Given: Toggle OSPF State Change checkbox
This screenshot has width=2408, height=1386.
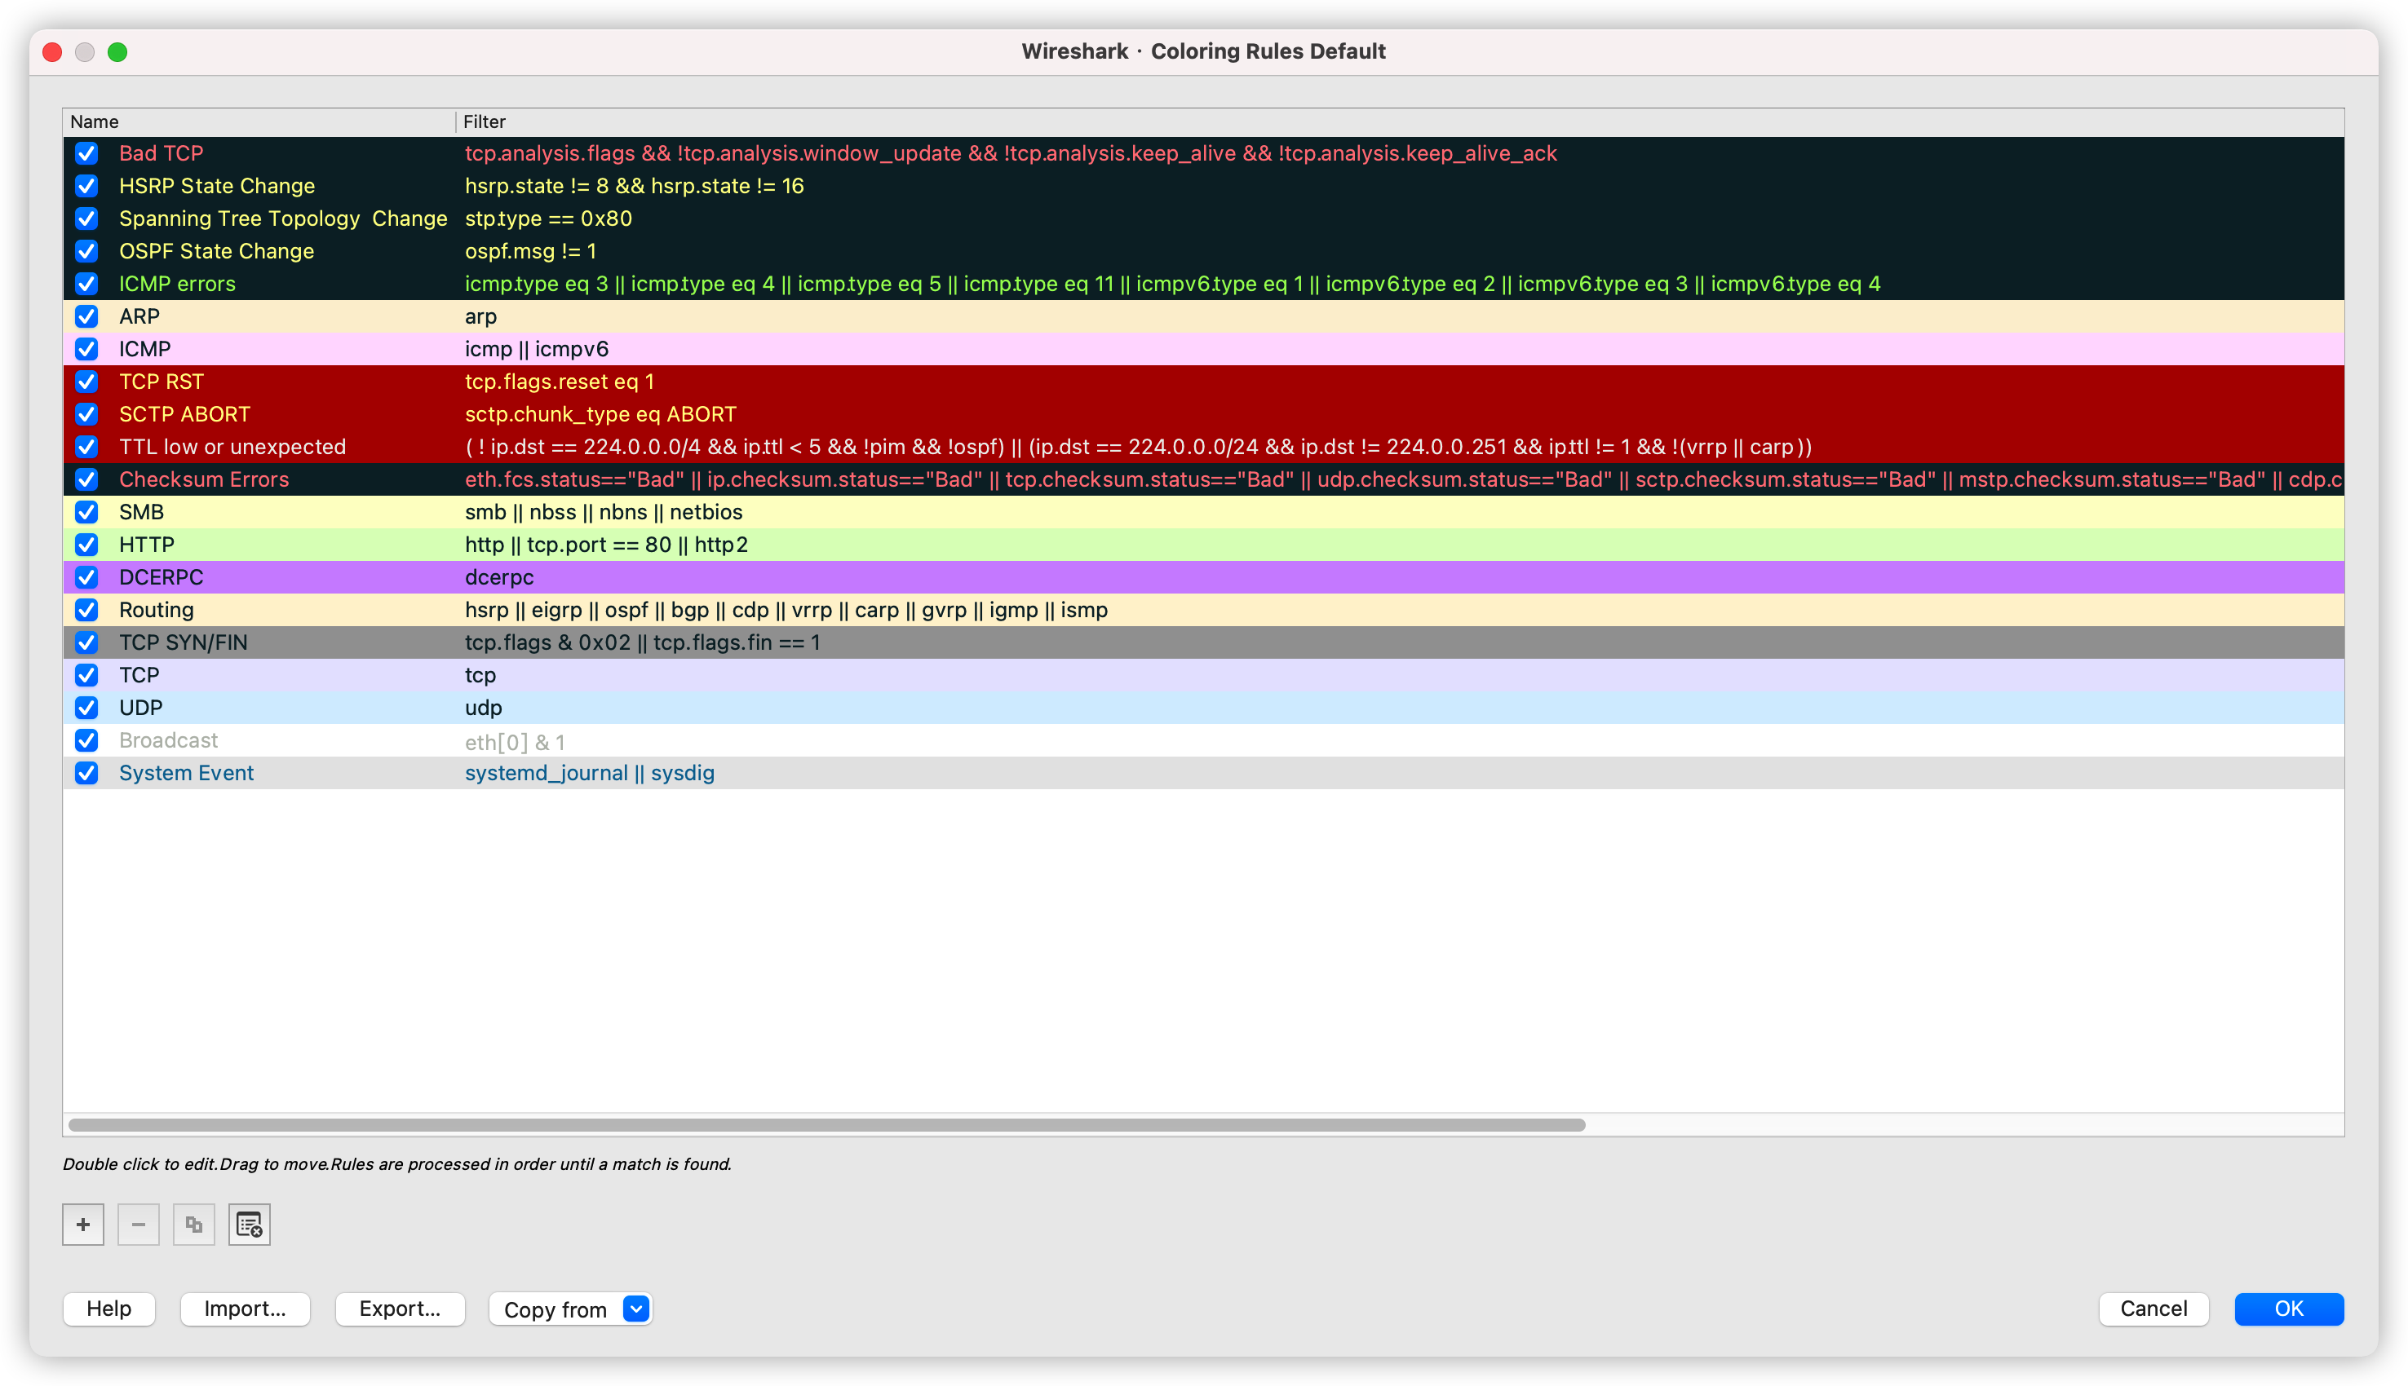Looking at the screenshot, I should (86, 251).
